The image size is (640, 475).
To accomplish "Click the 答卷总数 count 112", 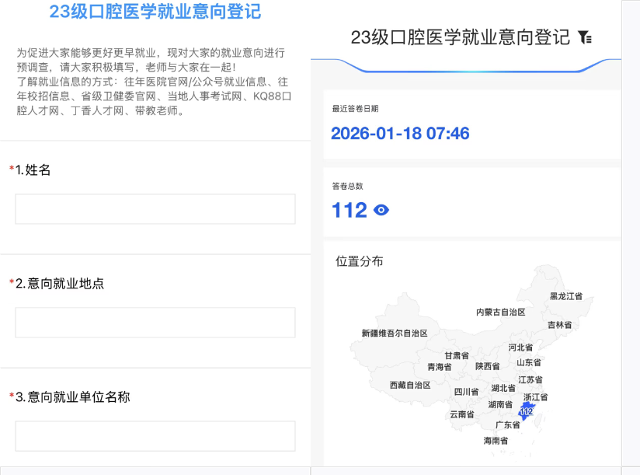I will (x=349, y=210).
